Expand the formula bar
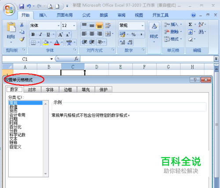Viewport: 220px width, 188px height. (216, 59)
